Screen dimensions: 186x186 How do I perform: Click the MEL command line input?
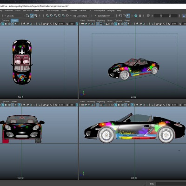[x=171, y=184]
